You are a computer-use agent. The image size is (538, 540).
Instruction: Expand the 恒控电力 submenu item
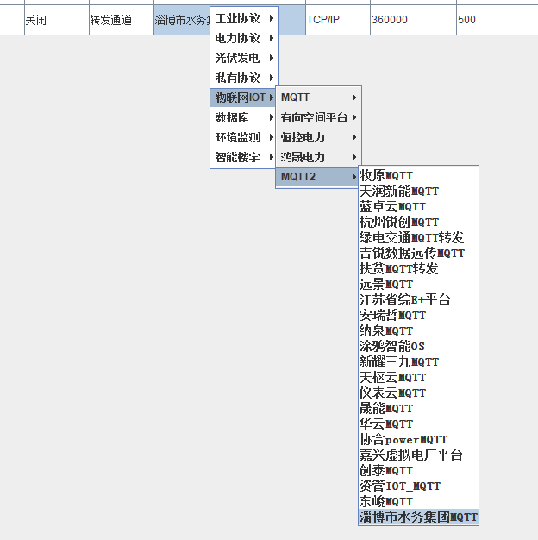point(318,137)
